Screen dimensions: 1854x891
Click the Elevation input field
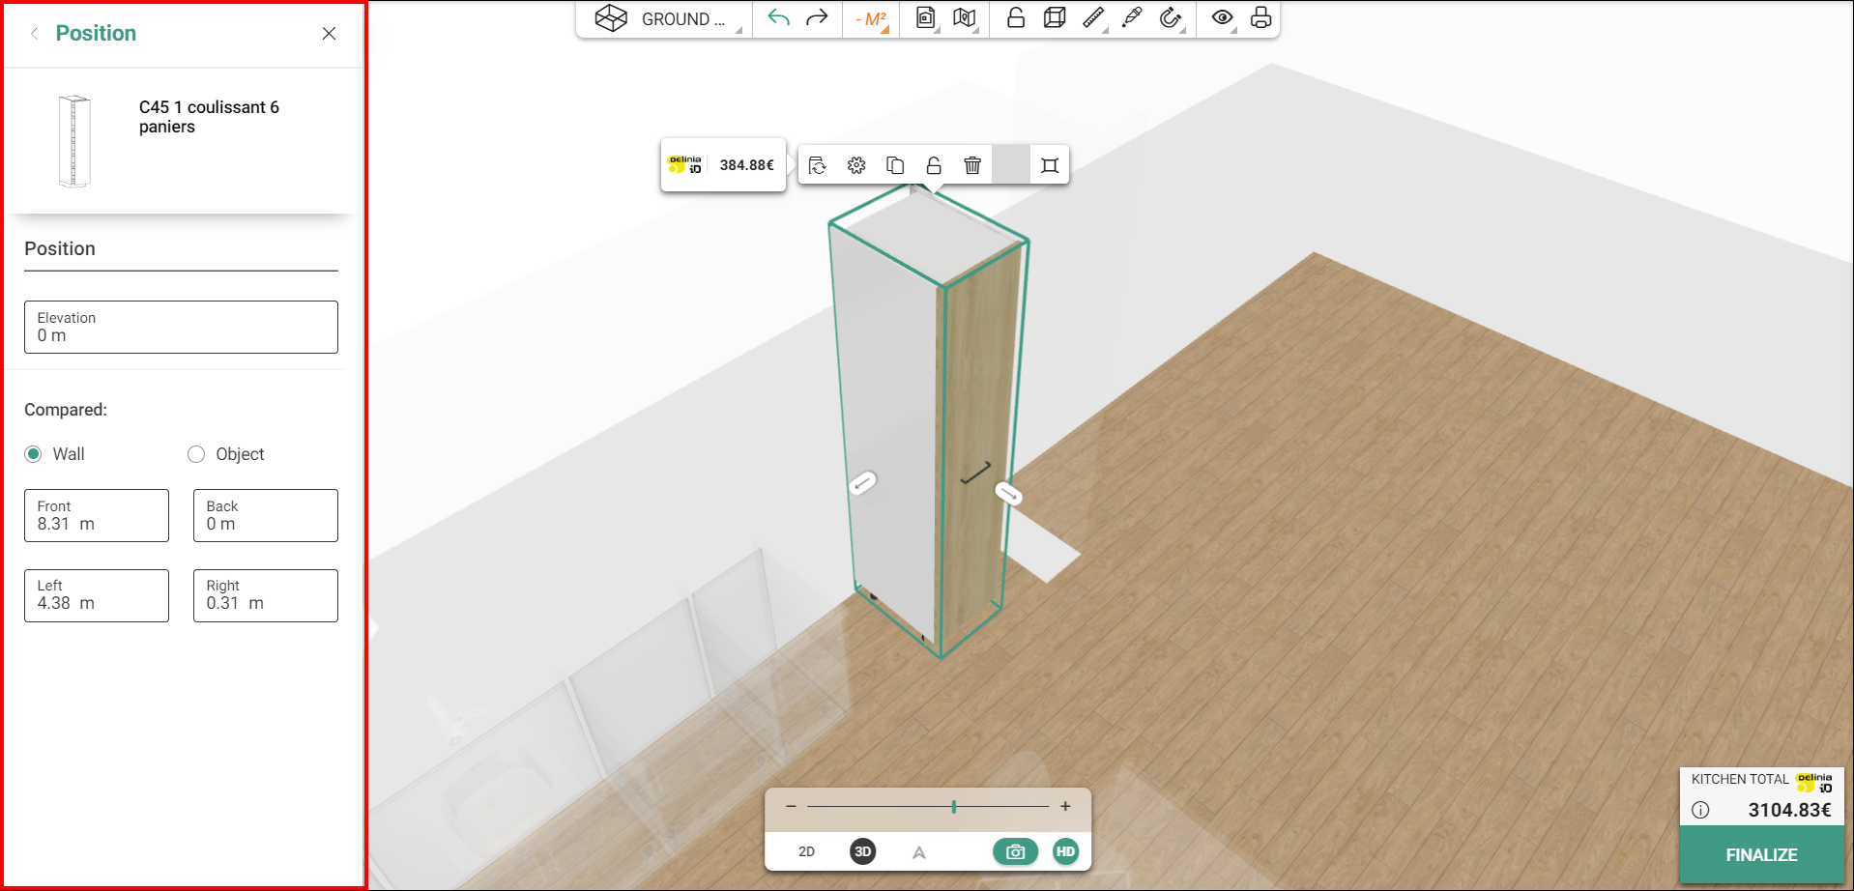coord(181,327)
